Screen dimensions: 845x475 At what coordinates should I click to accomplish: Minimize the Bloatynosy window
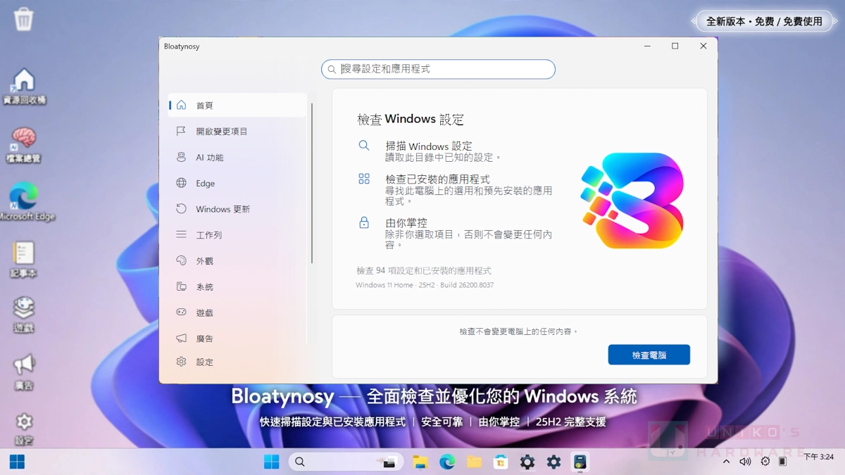coord(648,46)
